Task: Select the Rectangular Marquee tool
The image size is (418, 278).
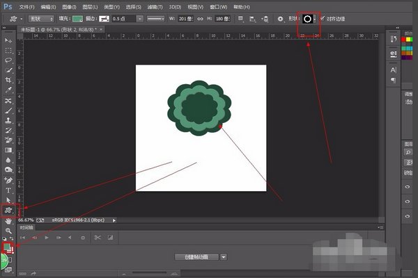Action: pos(9,51)
